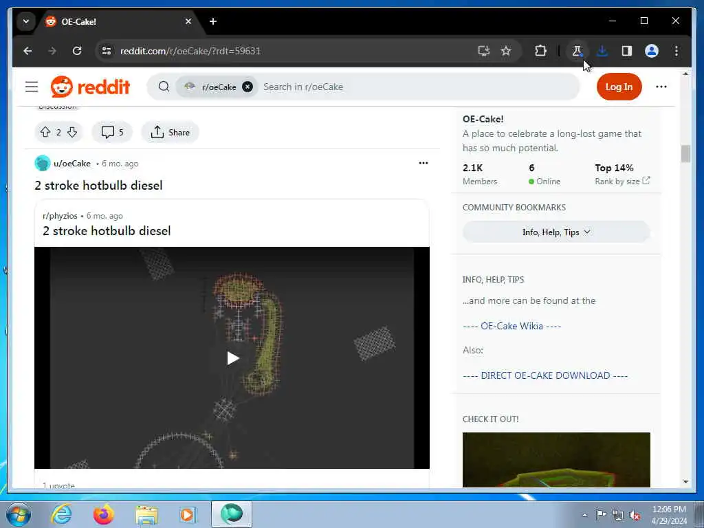Image resolution: width=704 pixels, height=528 pixels.
Task: Share the post via Share button
Action: tap(170, 132)
